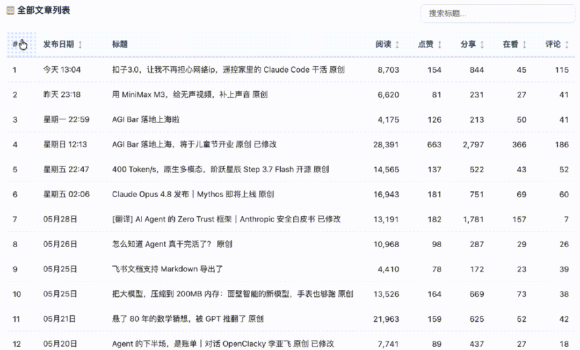The width and height of the screenshot is (580, 350).
Task: Click the article list icon beside 全部文章列表
Action: pyautogui.click(x=11, y=10)
